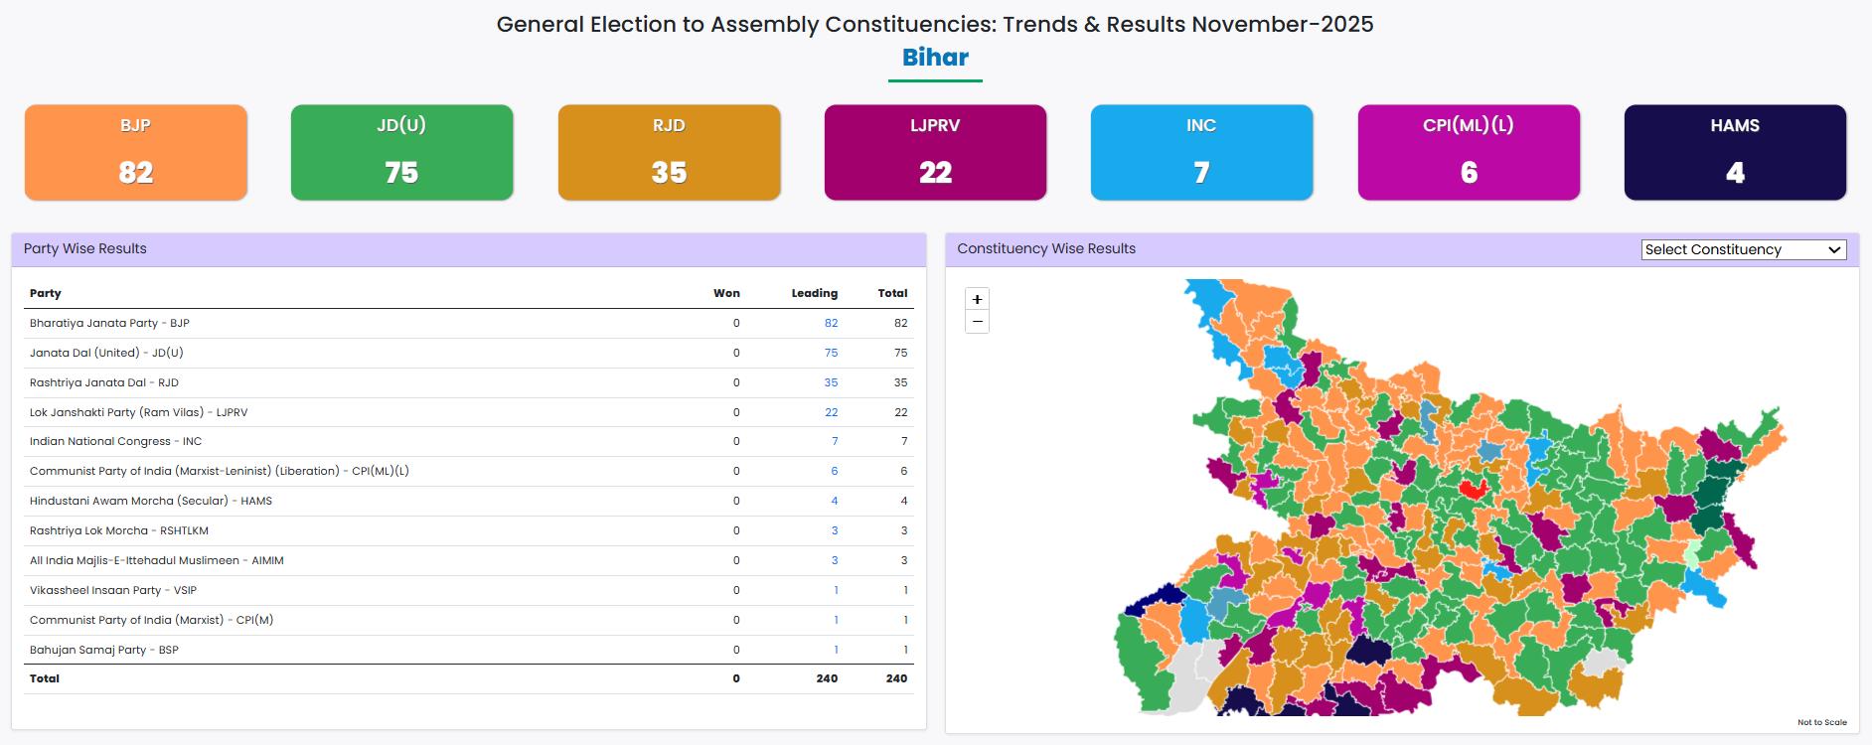Open JD(U) leading seats link showing 75

coord(833,353)
